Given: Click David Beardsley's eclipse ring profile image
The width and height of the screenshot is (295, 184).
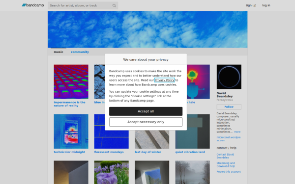Looking at the screenshot, I should click(229, 77).
